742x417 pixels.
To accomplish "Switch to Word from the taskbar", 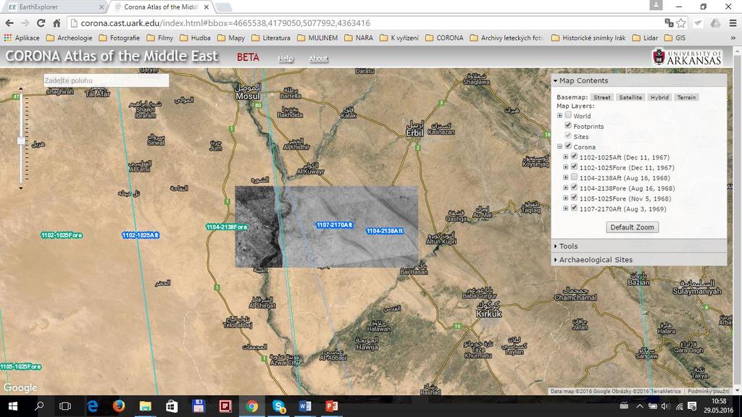I will (305, 406).
